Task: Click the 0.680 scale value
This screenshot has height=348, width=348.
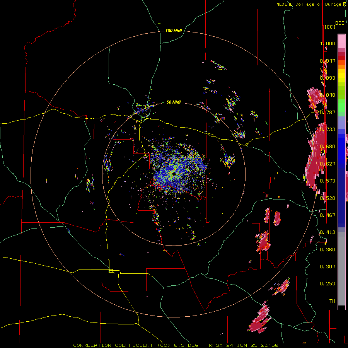Action: click(328, 147)
